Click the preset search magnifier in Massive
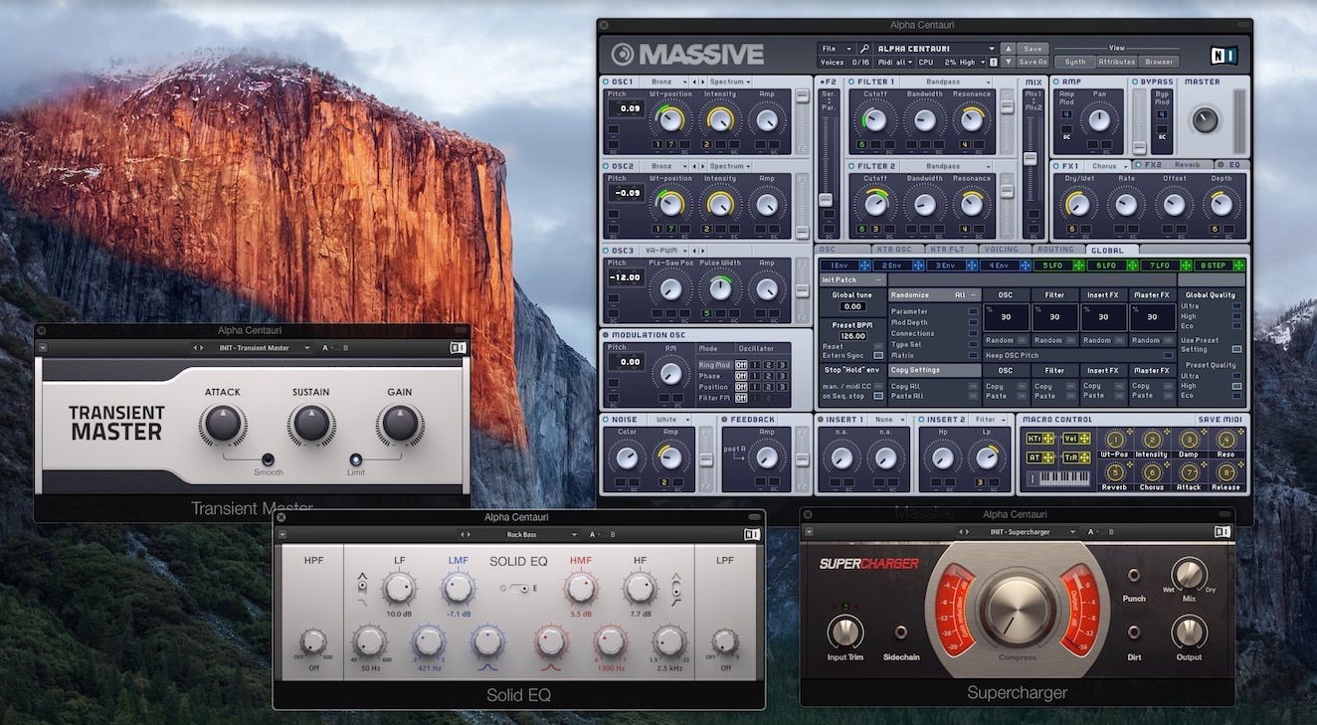The height and width of the screenshot is (725, 1317). coord(864,48)
